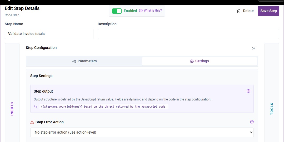Screen dimensions: 284x142
Task: Click the 'Code Step' subtitle
Action: pyautogui.click(x=12, y=15)
